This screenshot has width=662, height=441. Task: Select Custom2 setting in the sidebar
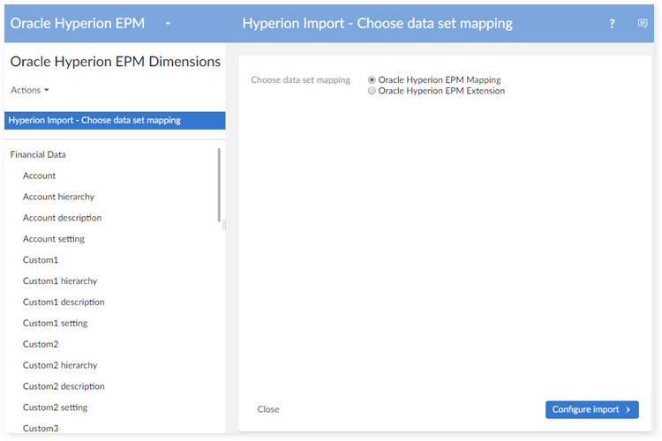tap(55, 407)
